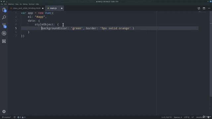
Task: Open the Manage gear menu
Action: pyautogui.click(x=4, y=111)
